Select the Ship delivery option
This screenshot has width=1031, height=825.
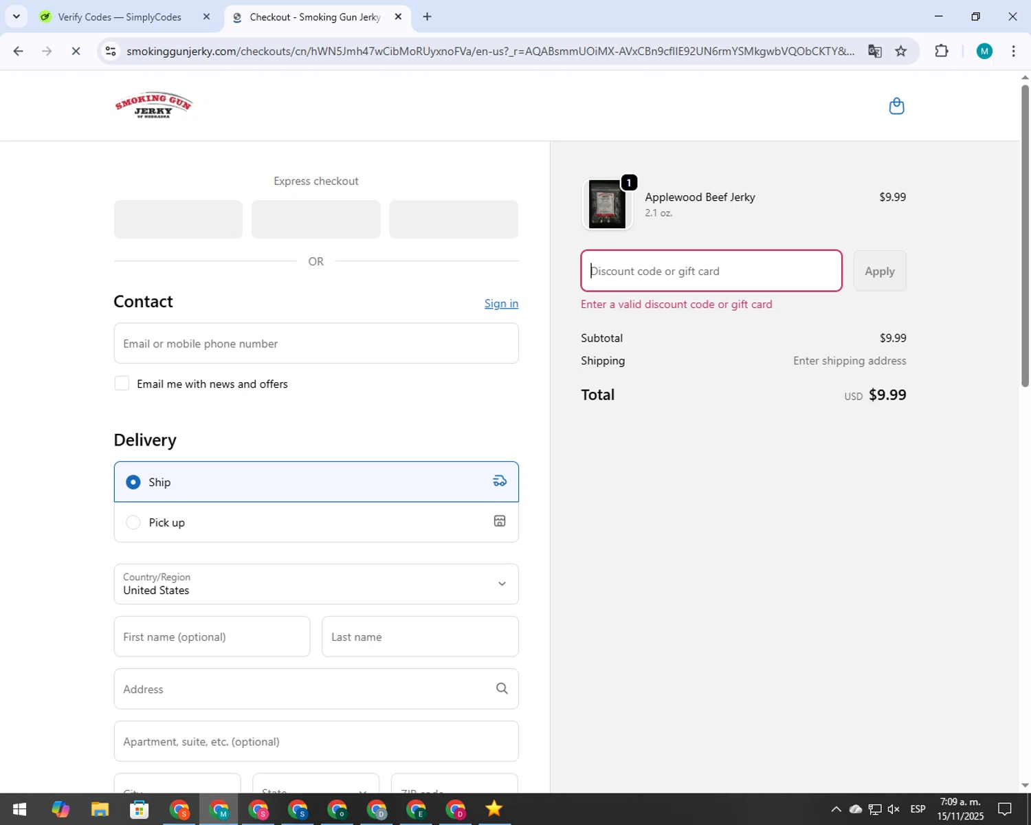click(x=316, y=482)
